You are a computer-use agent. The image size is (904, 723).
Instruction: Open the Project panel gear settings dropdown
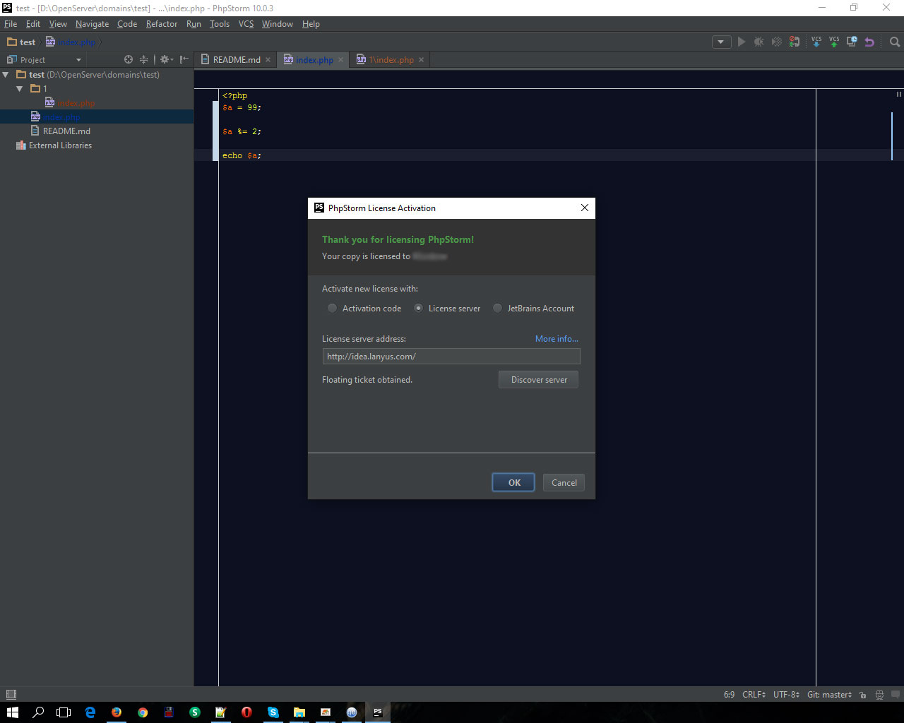pyautogui.click(x=167, y=60)
